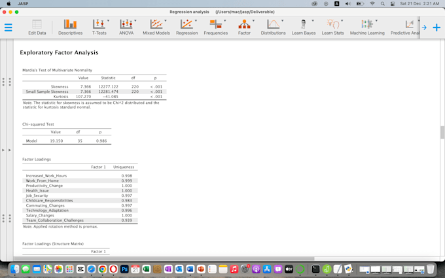Open the Trash in the Dock

pyautogui.click(x=431, y=269)
